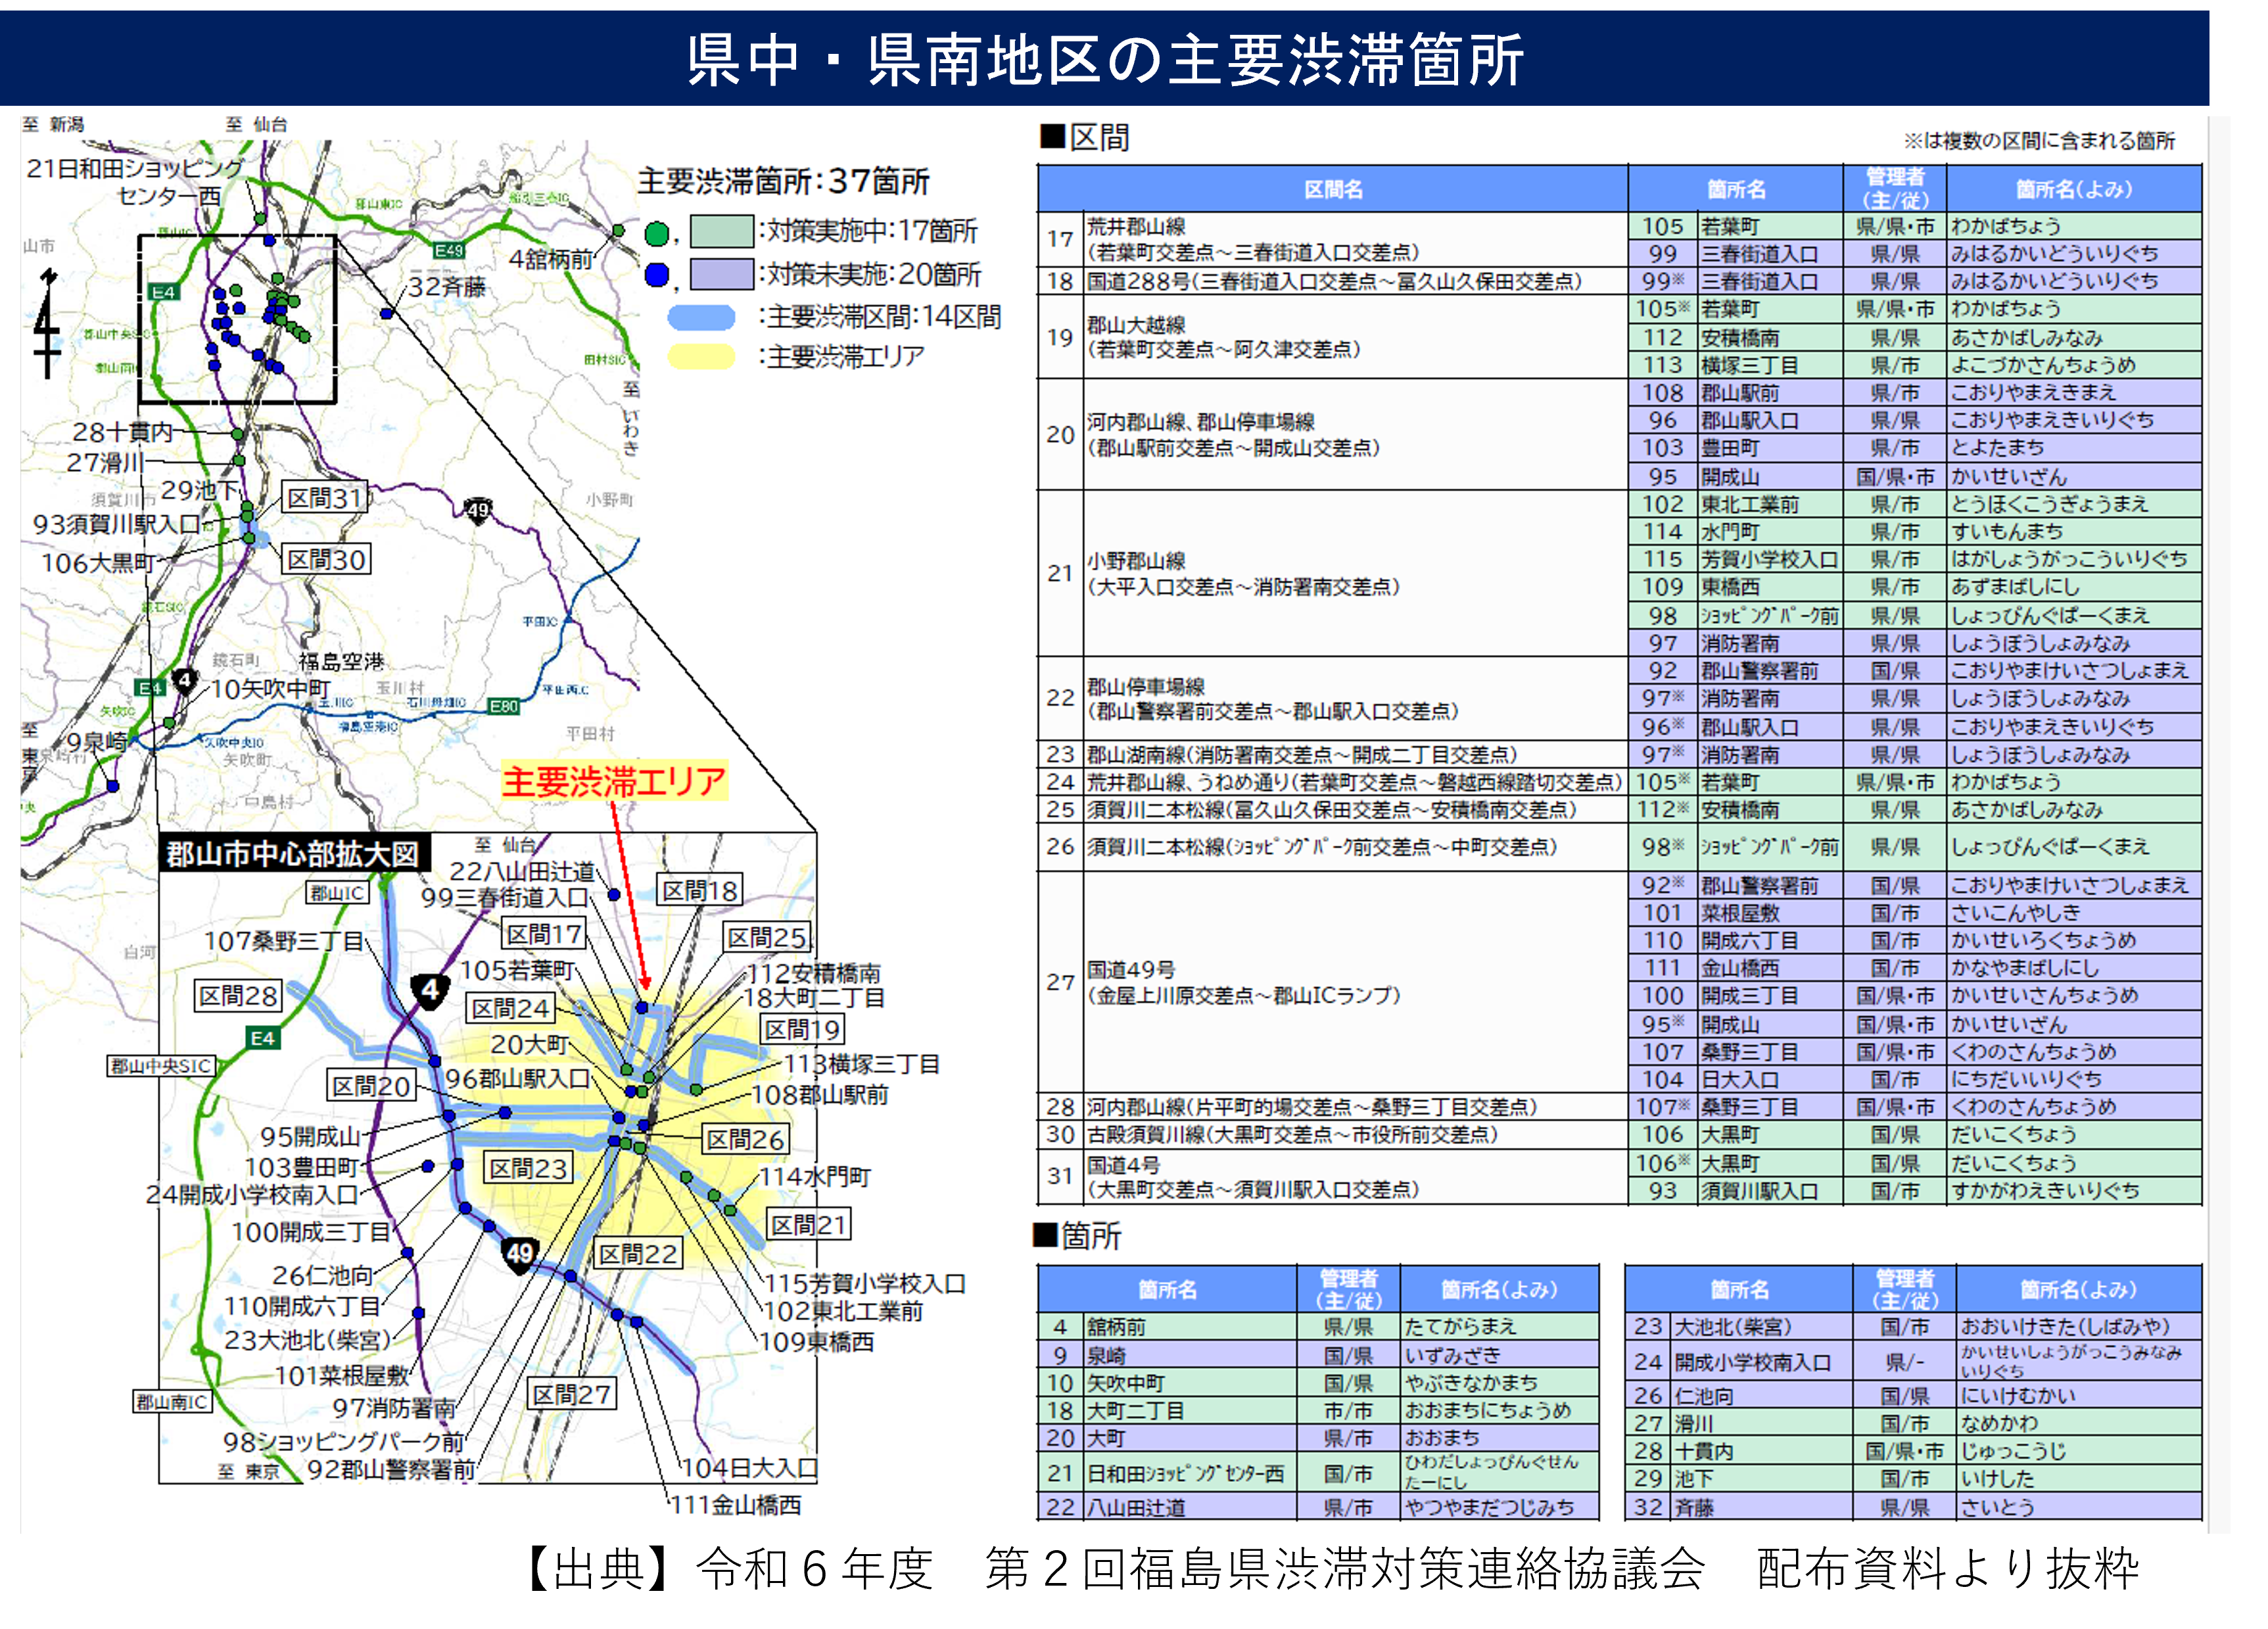Click the 大池北(柴宮) row in the 箇所 table

pyautogui.click(x=1912, y=1327)
